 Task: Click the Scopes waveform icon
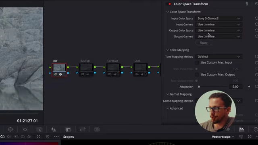click(241, 129)
